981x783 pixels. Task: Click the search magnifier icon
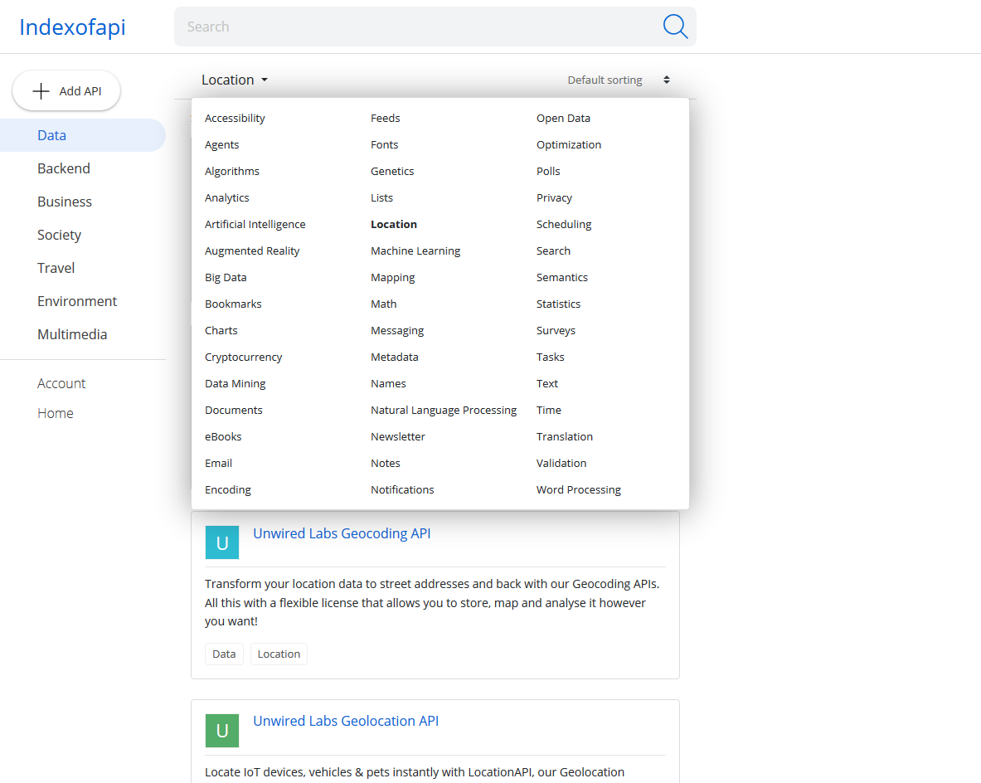click(x=675, y=26)
